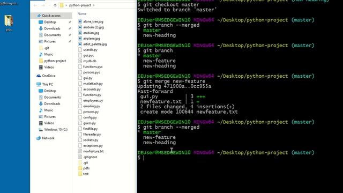Expand the chevron after python-project breadcrumb
Screen dimensions: 343x193
coord(94,5)
